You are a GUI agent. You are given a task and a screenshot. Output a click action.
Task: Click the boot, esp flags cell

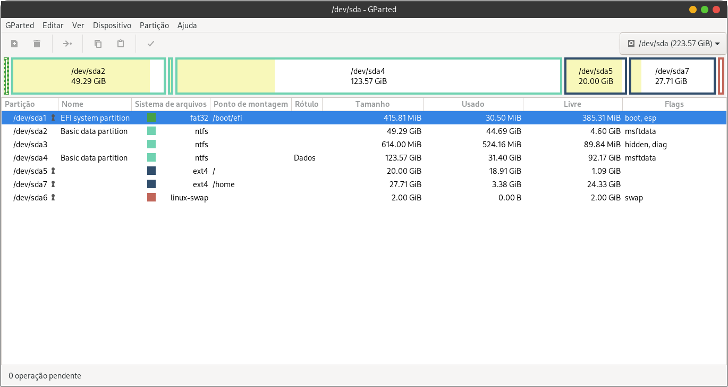coord(640,118)
